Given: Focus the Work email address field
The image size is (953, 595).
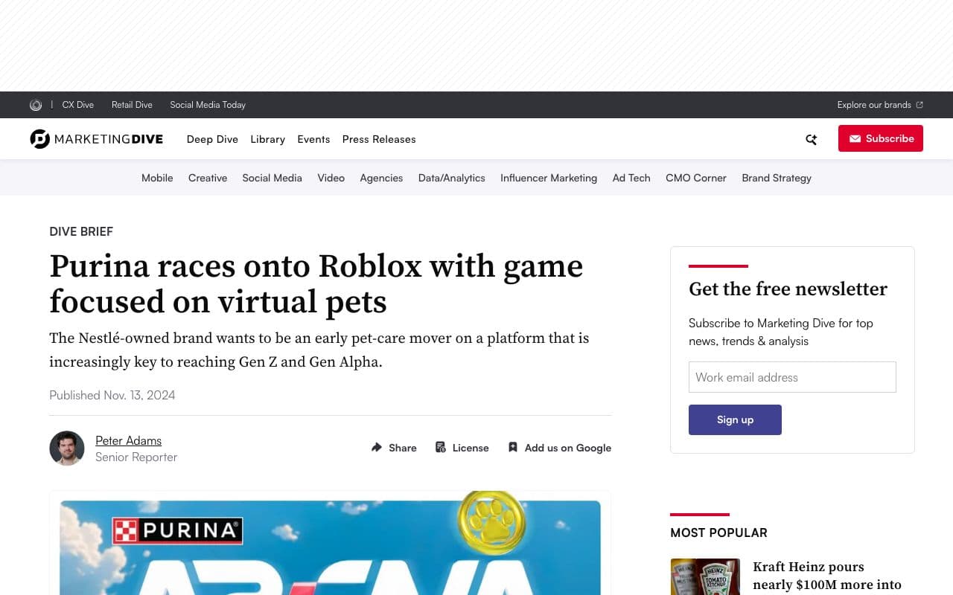Looking at the screenshot, I should [792, 377].
